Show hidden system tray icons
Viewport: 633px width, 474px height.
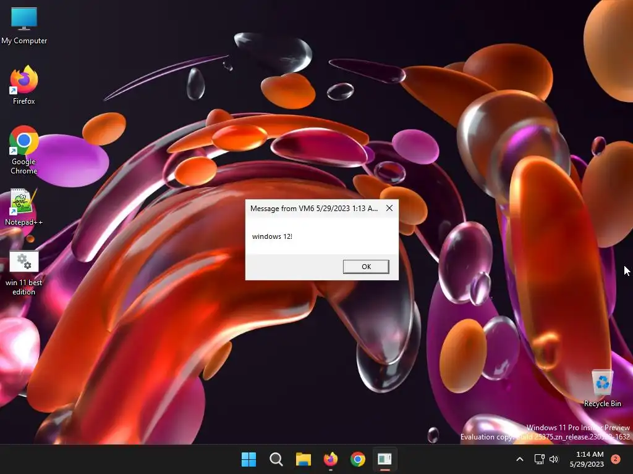(x=520, y=459)
